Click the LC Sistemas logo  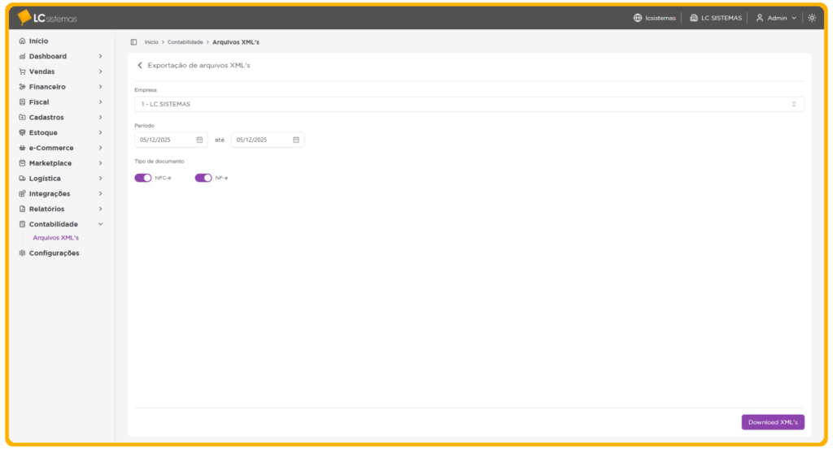[x=47, y=17]
